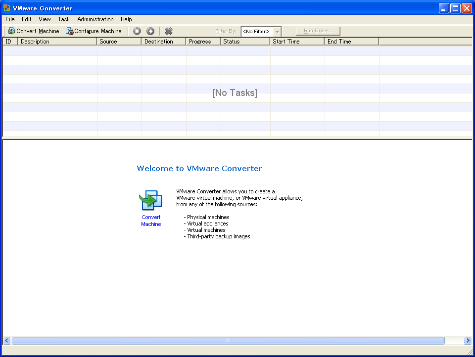Click the [No Tasks] placeholder text
Image resolution: width=475 pixels, height=357 pixels.
(x=235, y=92)
